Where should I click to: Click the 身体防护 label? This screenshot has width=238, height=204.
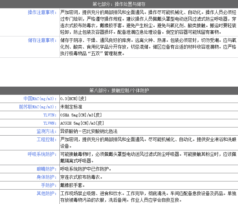46,177
